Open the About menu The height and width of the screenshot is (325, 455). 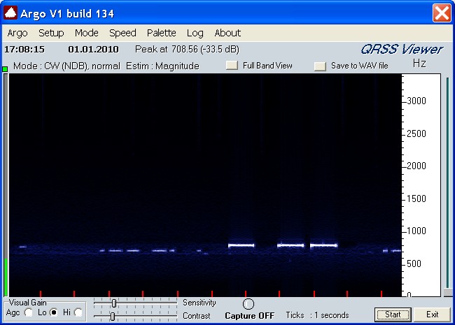[227, 33]
